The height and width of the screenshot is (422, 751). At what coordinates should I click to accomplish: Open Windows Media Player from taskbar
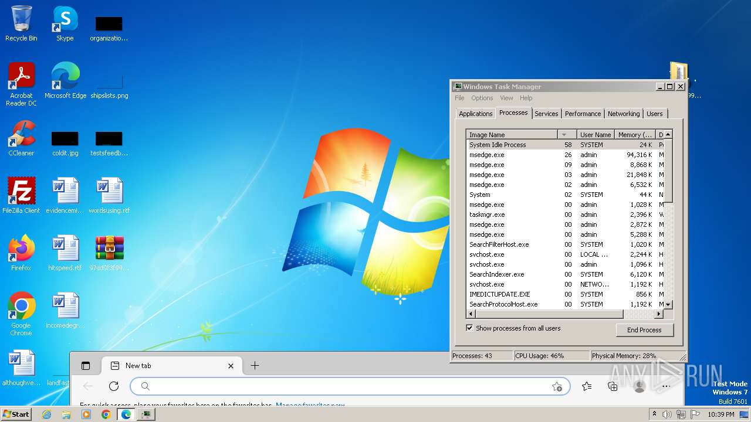(86, 414)
